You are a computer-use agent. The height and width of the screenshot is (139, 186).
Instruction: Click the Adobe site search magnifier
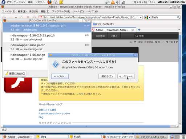pos(137,36)
